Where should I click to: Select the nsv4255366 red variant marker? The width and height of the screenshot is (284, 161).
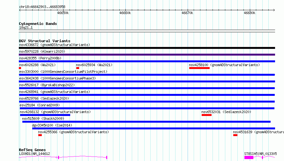40,135
